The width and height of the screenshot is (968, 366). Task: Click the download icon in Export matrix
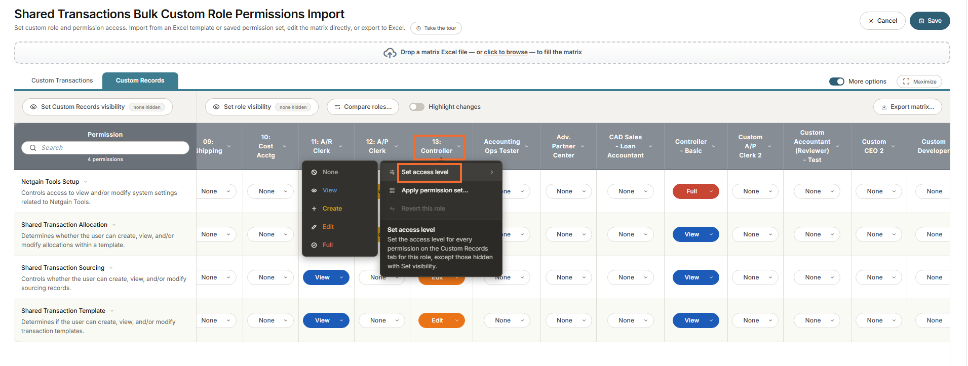[884, 107]
